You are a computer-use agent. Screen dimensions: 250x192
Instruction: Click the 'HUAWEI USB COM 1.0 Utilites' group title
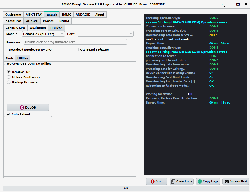coord(29,64)
